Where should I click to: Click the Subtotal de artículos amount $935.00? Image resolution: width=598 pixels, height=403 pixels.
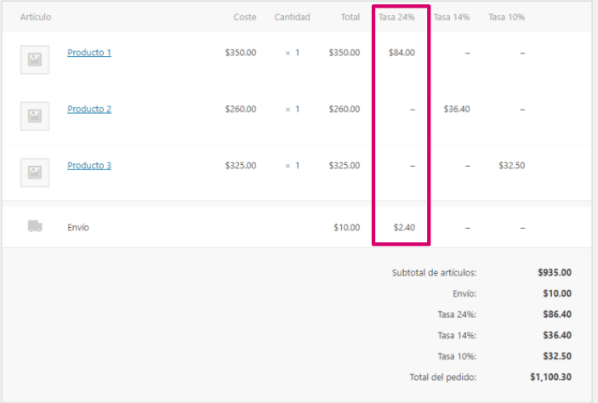[x=555, y=273]
